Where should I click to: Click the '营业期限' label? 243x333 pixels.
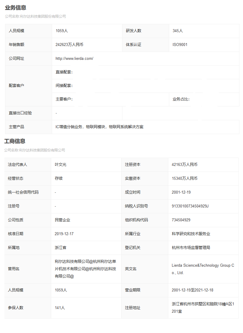[133, 290]
